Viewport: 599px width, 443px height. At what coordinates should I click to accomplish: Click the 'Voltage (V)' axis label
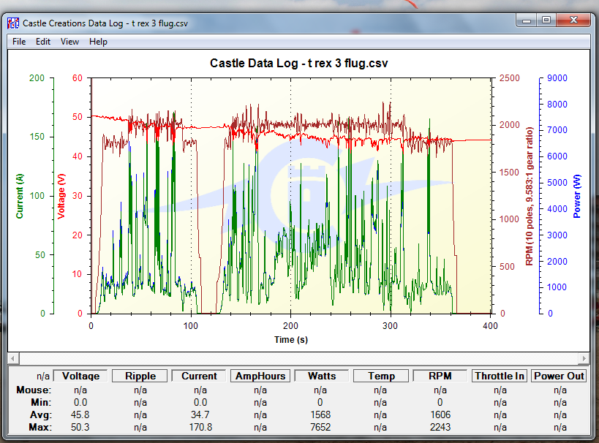61,197
